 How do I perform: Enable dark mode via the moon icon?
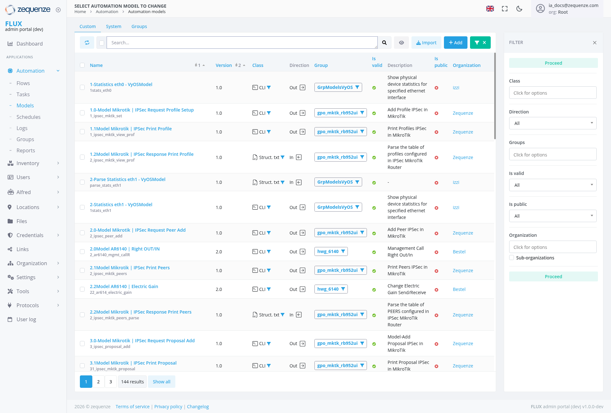(x=519, y=9)
